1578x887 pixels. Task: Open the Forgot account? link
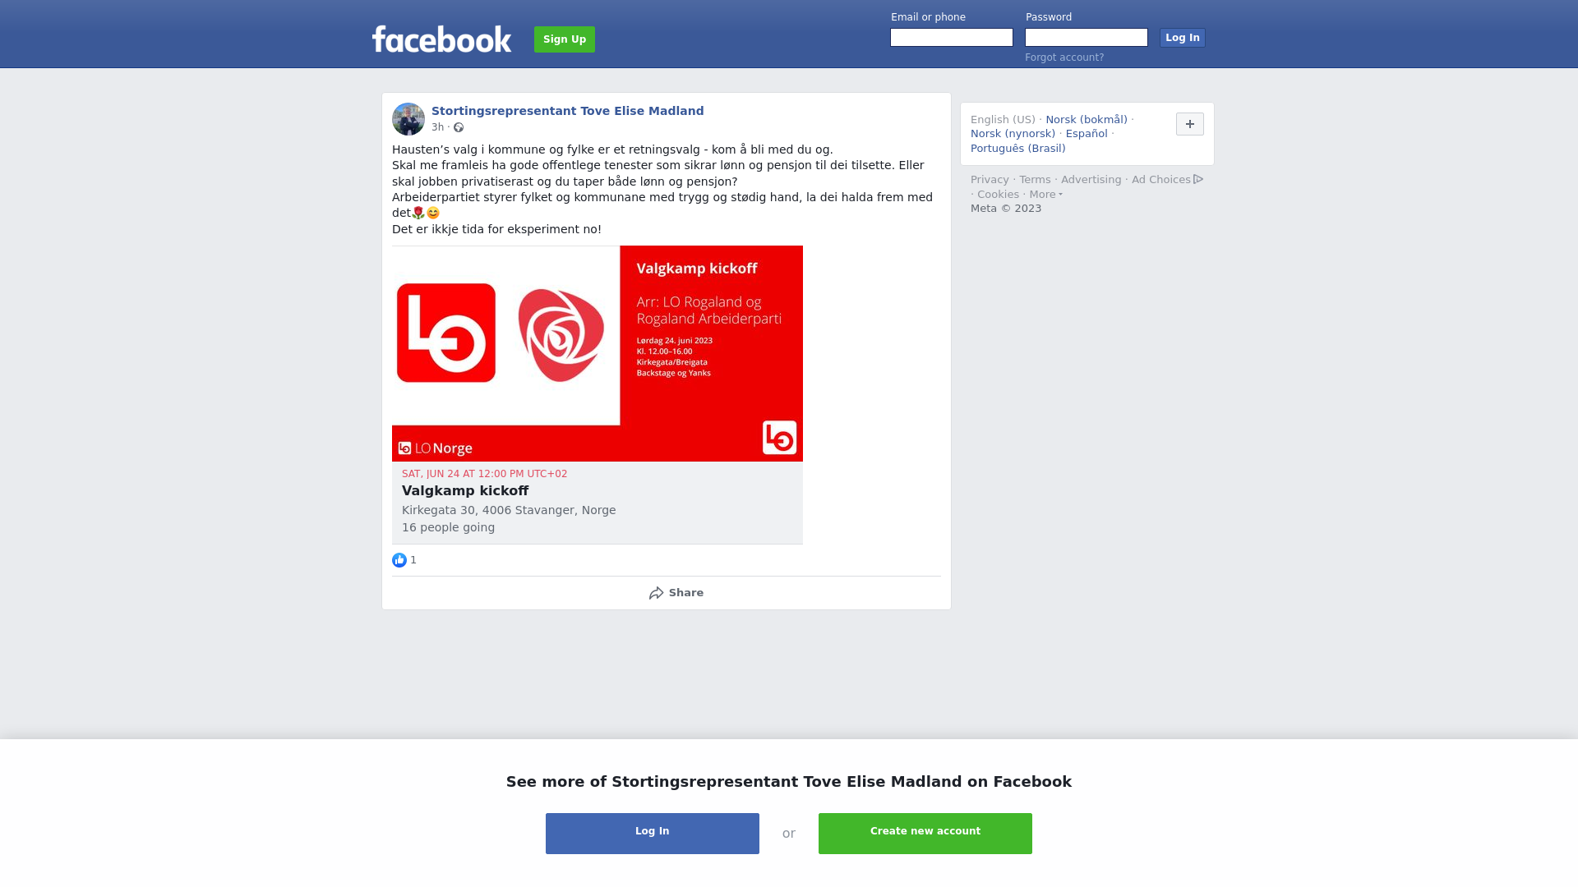1064,57
